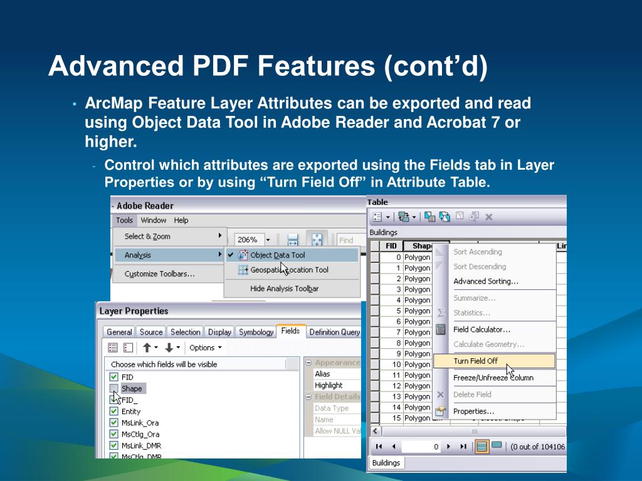642x481 pixels.
Task: Click the Turn all fields on icon
Action: point(113,348)
